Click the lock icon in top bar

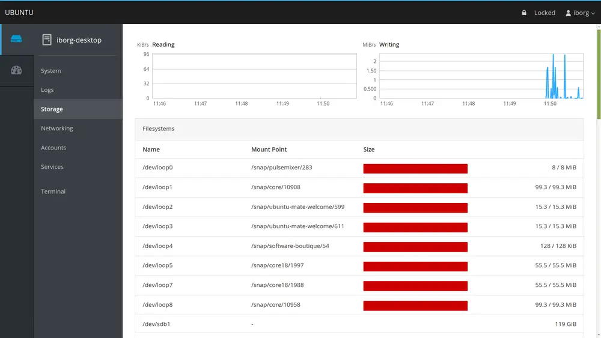point(524,13)
